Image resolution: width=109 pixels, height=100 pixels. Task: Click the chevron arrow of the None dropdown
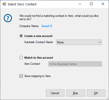[100, 42]
